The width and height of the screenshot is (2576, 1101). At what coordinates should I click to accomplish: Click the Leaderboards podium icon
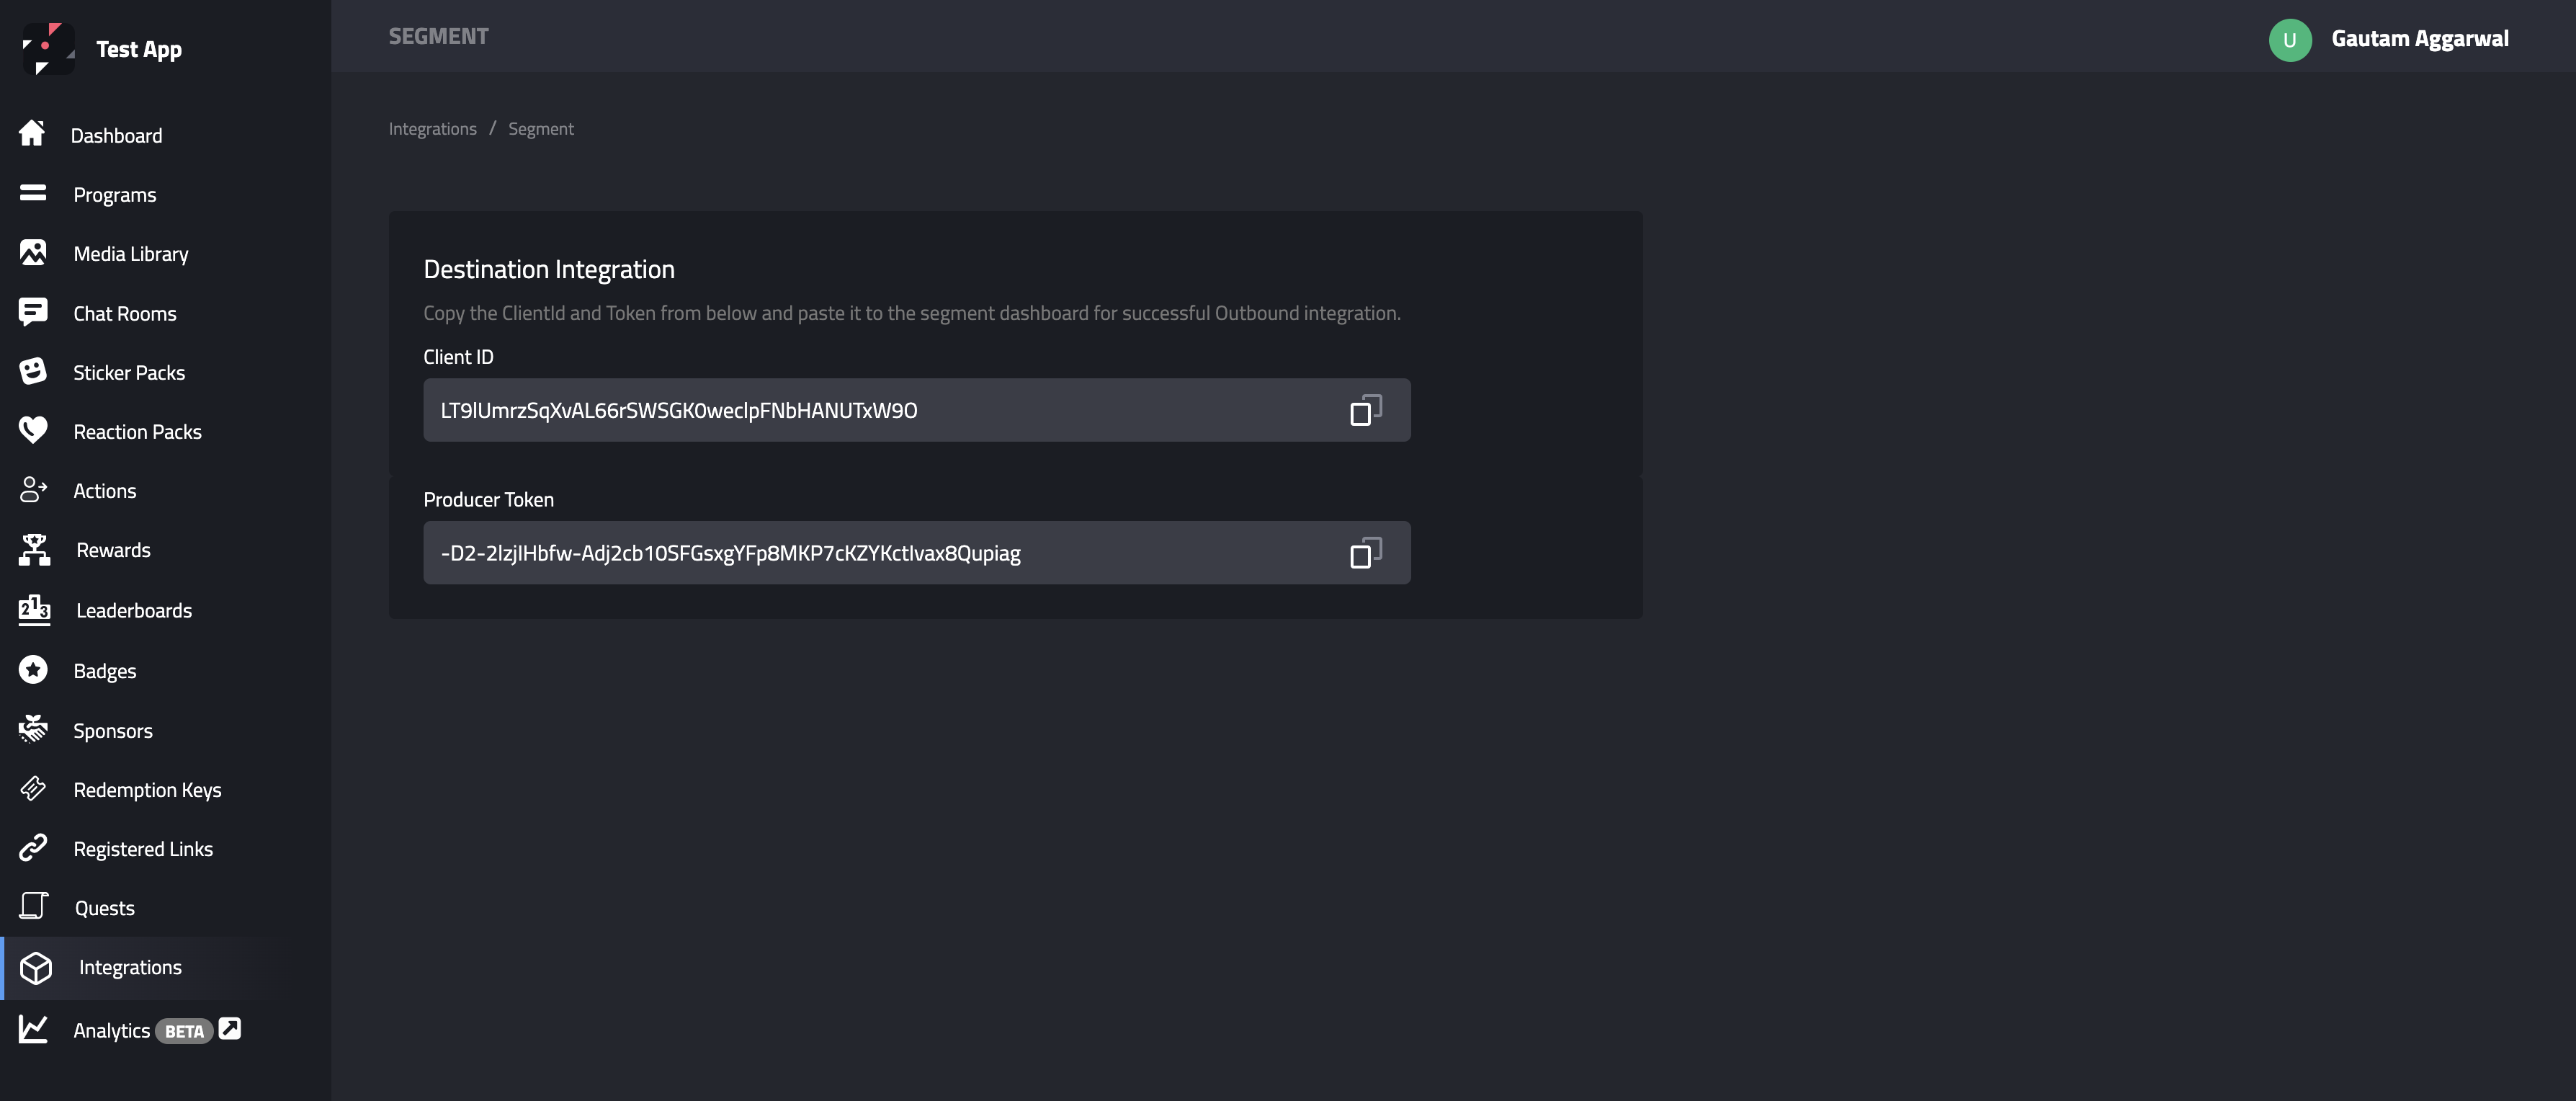click(34, 610)
